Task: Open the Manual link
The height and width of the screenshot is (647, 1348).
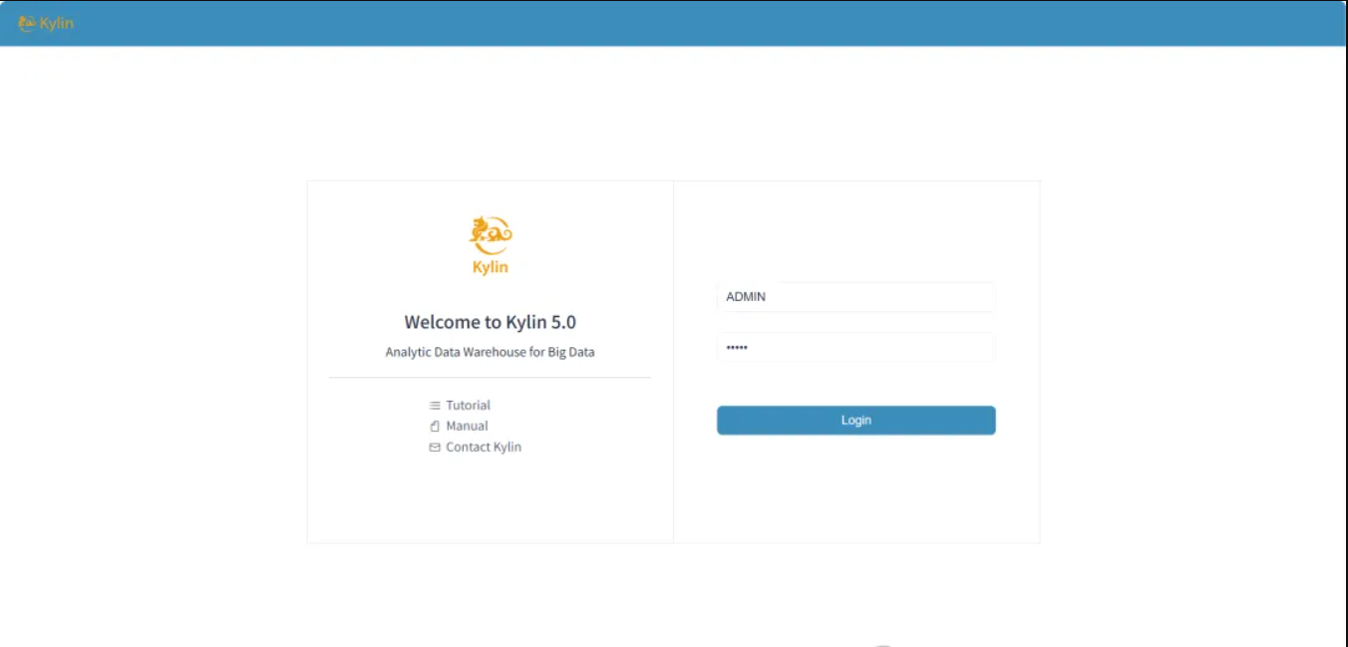Action: click(x=467, y=427)
